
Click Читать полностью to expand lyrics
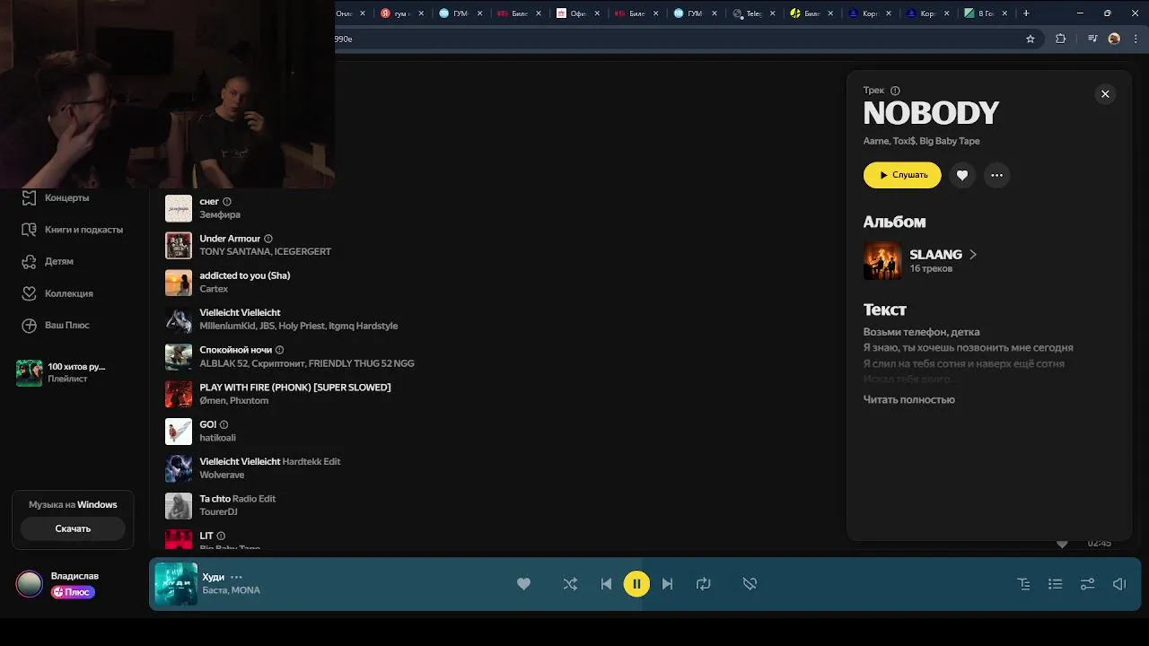[908, 399]
